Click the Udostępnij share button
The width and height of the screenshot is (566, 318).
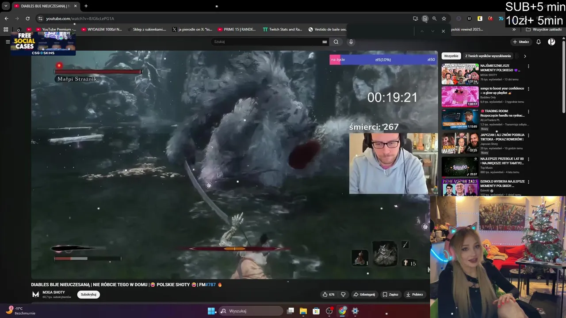click(364, 295)
